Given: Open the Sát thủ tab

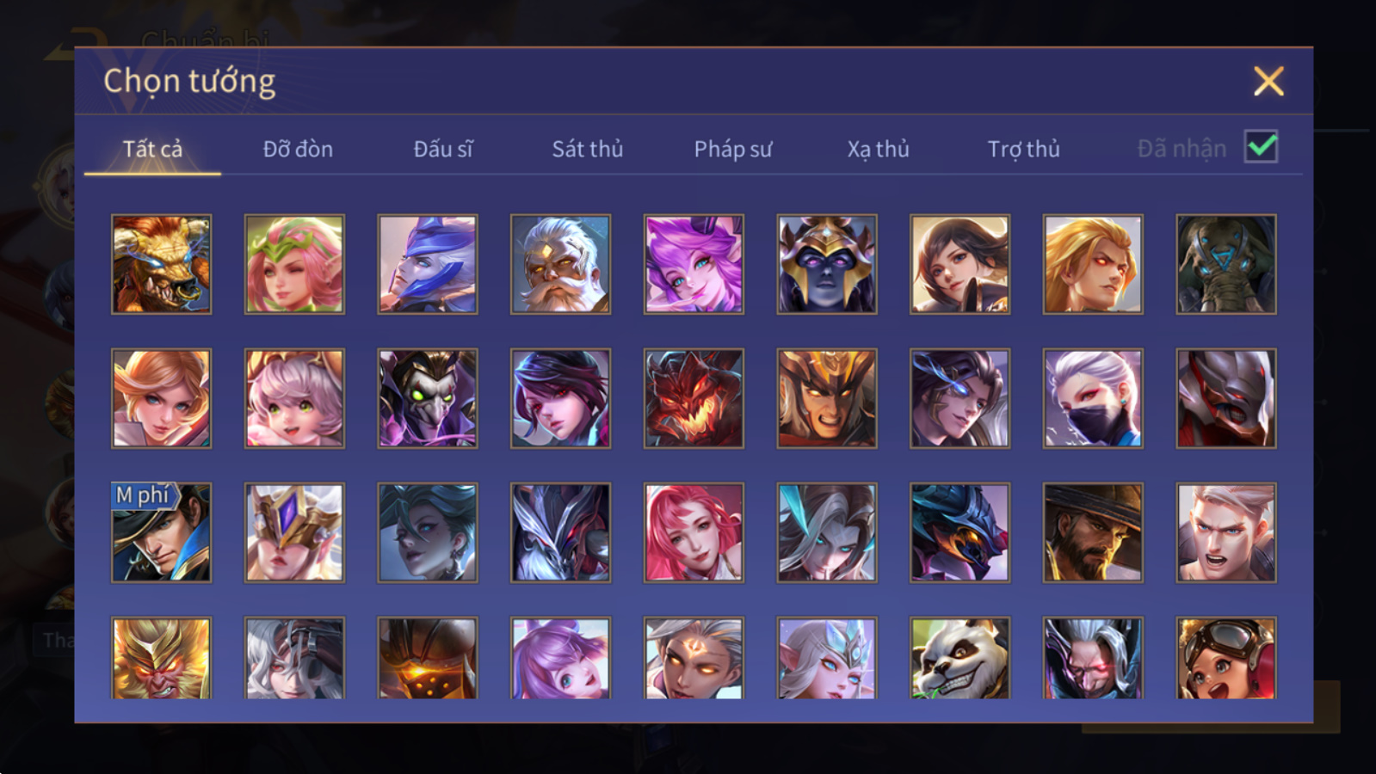Looking at the screenshot, I should point(588,149).
